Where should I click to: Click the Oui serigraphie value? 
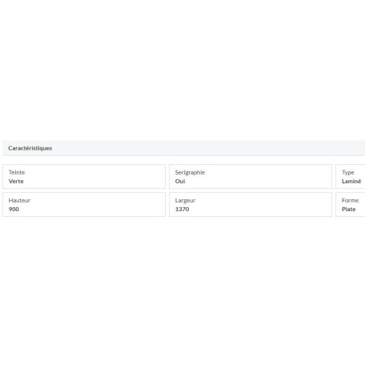coord(180,181)
